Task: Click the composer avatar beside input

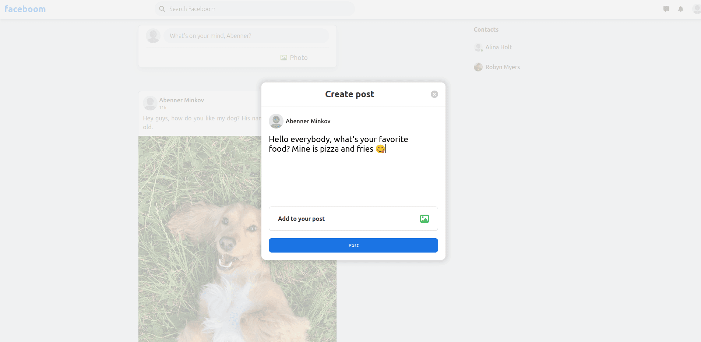Action: point(153,36)
